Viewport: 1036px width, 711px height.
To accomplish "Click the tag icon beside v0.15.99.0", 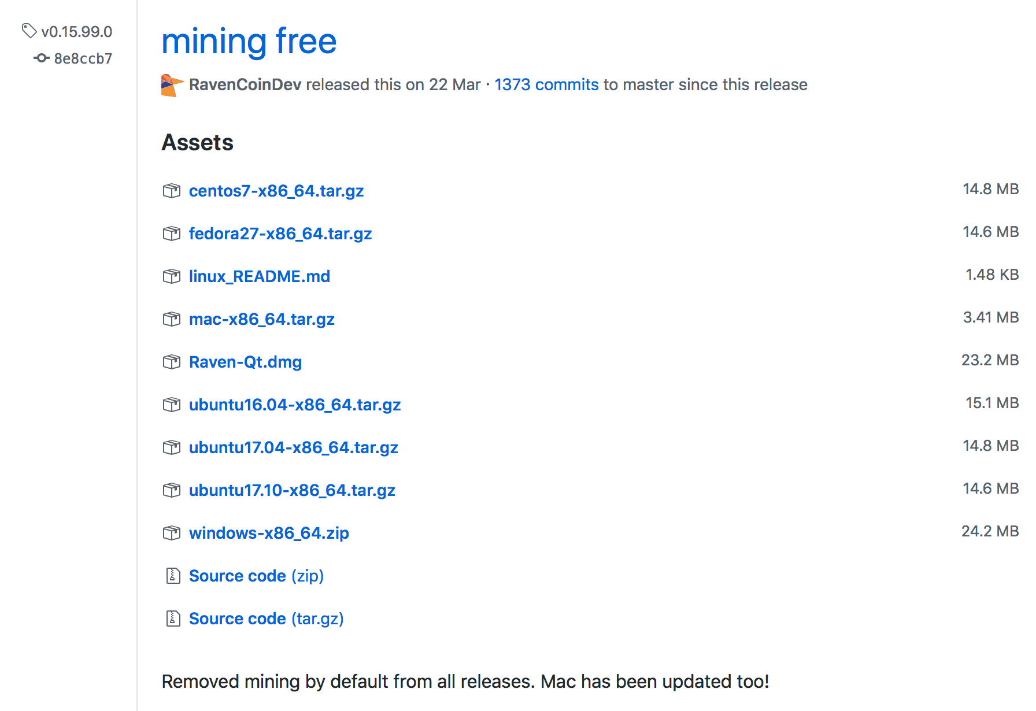I will tap(29, 31).
